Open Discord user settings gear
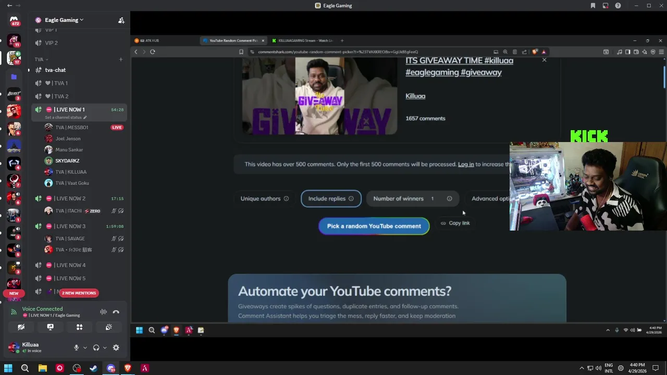This screenshot has height=375, width=667. 116,347
